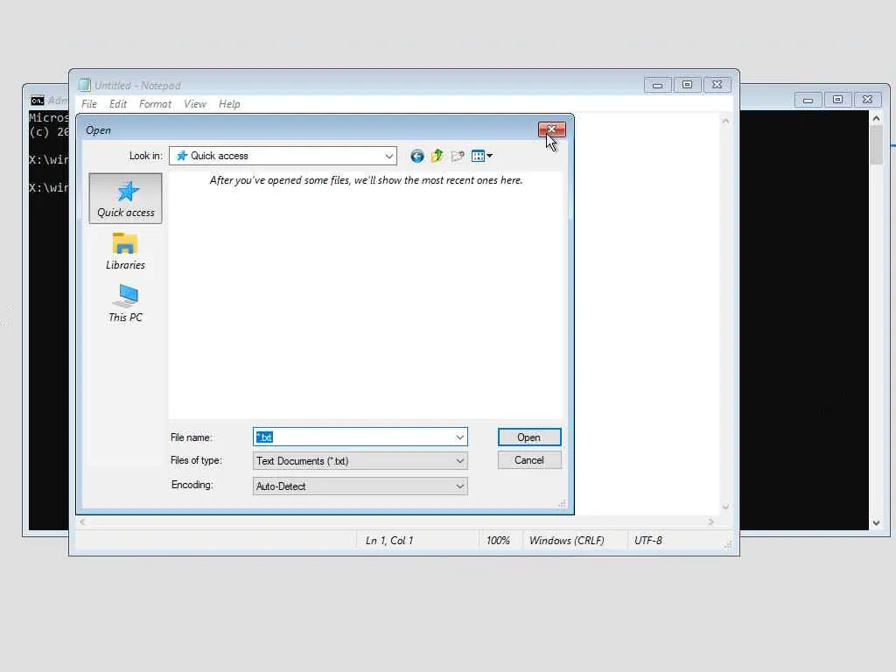Screen dimensions: 896x672
Task: Click 'Windows (CRLF)' in status bar
Action: (x=566, y=541)
